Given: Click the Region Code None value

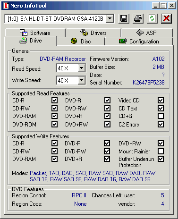Looking at the screenshot, I should click(x=80, y=204).
